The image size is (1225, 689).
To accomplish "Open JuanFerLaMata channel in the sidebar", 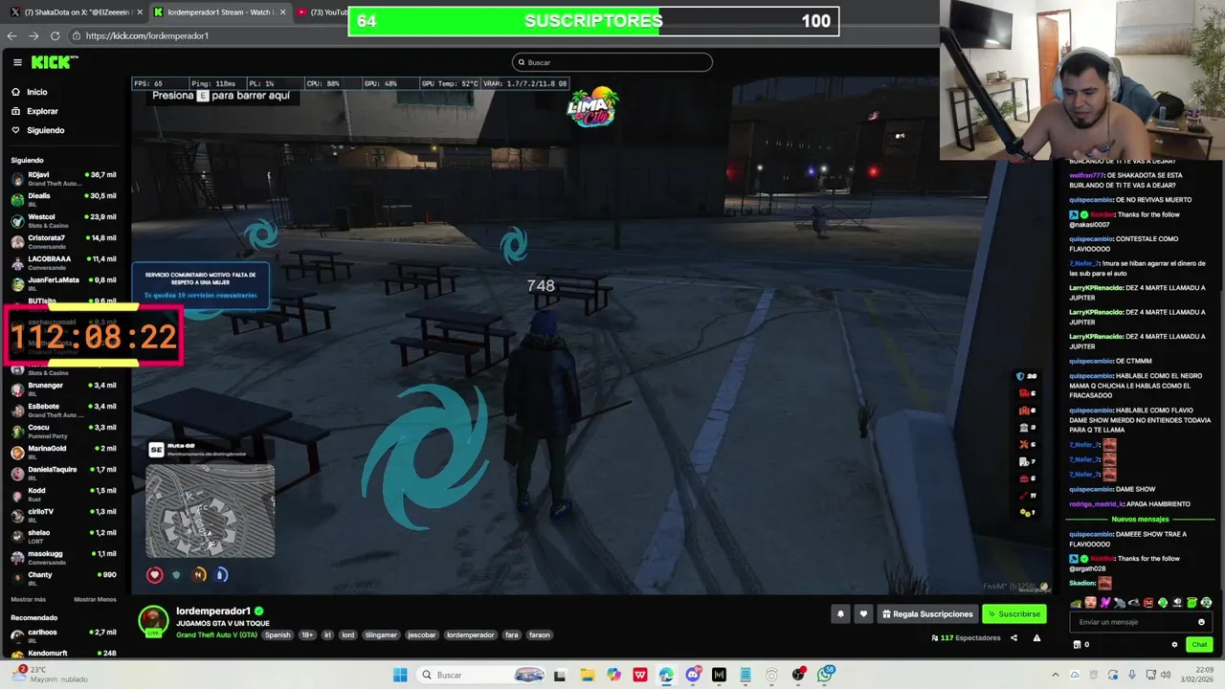I will (63, 283).
